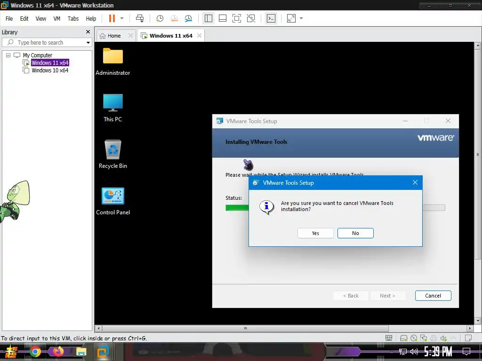Toggle the thumbnail bar view icon
The image size is (482, 361).
click(223, 18)
